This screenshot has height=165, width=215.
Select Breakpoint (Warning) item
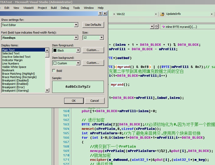pyautogui.click(x=23, y=91)
